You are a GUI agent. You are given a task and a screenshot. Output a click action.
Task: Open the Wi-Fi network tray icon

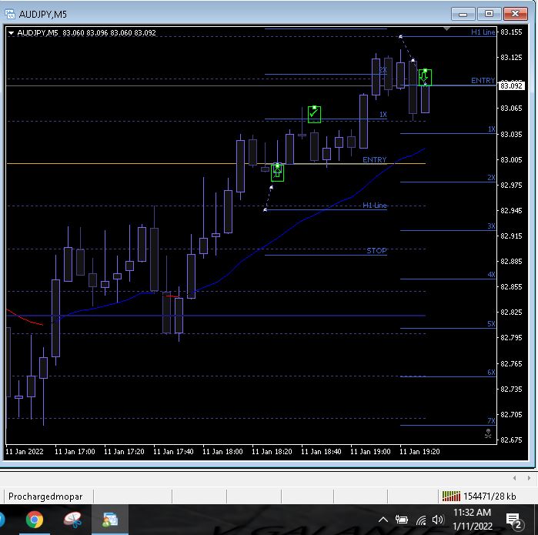(x=421, y=520)
